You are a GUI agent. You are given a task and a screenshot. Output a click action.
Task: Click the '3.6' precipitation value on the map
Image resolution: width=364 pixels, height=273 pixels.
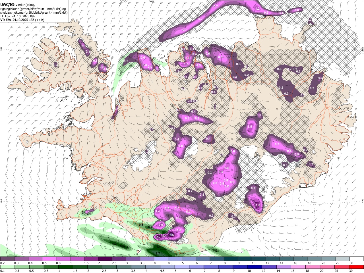tap(171, 235)
